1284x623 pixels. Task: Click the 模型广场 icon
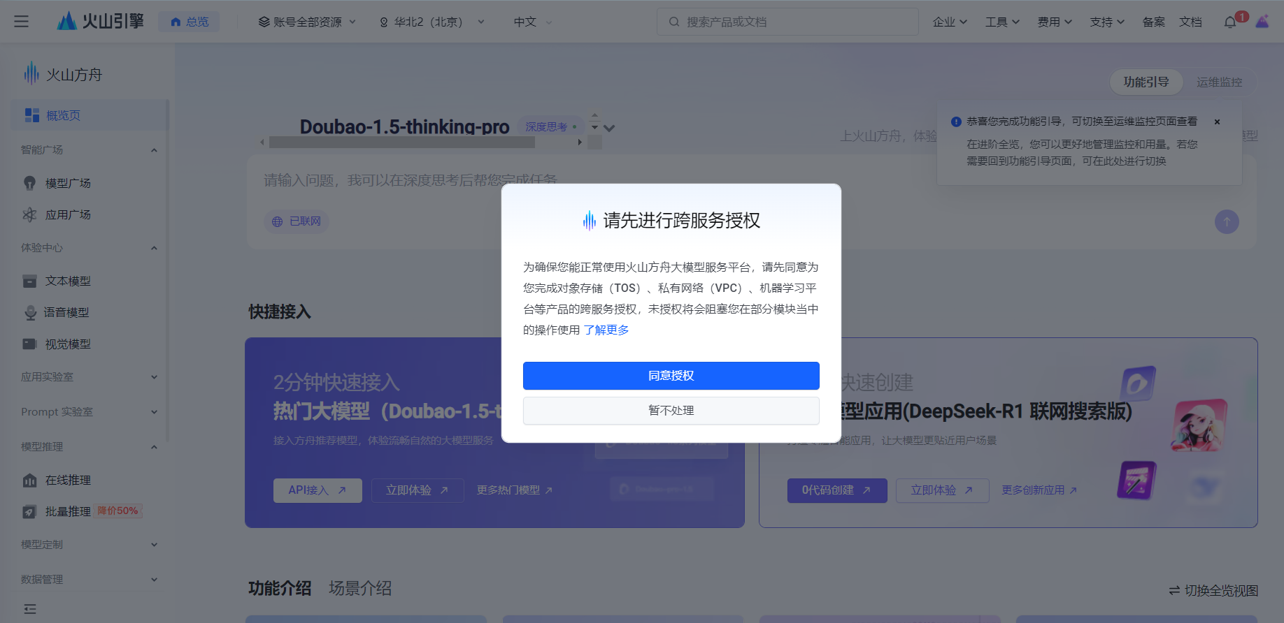[x=29, y=183]
